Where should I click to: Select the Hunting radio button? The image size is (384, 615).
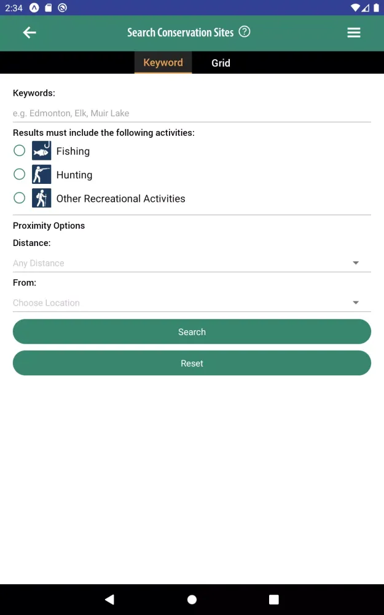point(20,175)
